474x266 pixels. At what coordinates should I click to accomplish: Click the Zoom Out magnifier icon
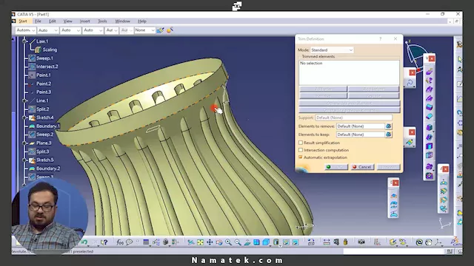pyautogui.click(x=238, y=242)
